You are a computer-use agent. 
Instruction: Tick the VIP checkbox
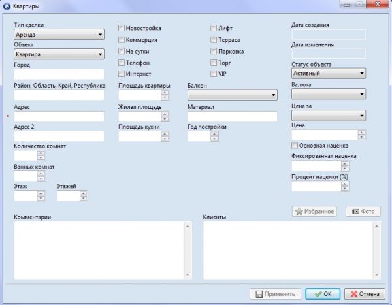click(x=214, y=74)
